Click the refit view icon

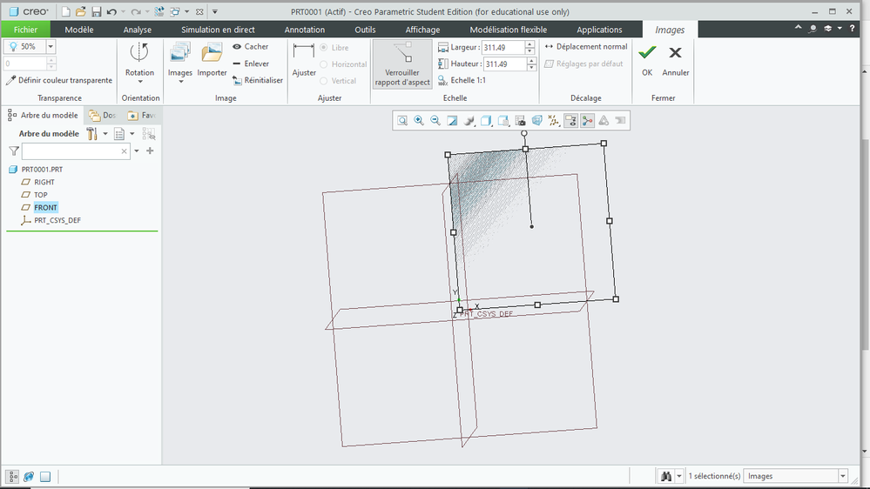(402, 121)
